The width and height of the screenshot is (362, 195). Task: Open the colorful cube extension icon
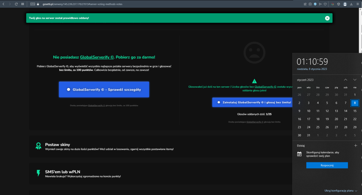pos(332,4)
